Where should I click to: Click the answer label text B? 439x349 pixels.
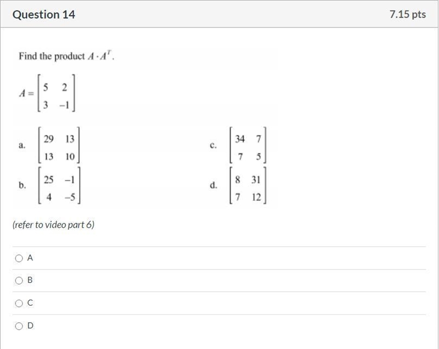click(30, 280)
